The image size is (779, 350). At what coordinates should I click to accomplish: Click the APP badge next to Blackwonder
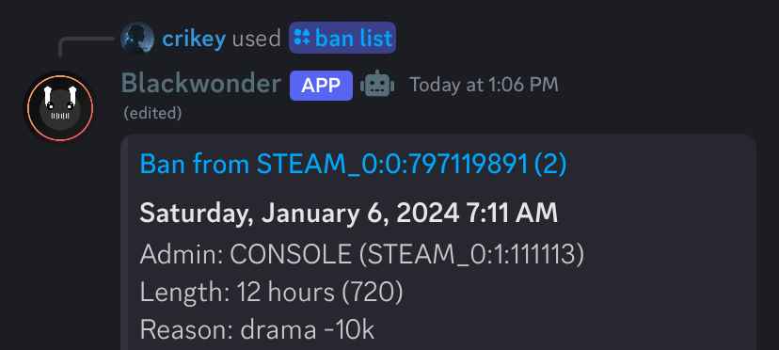(x=321, y=86)
